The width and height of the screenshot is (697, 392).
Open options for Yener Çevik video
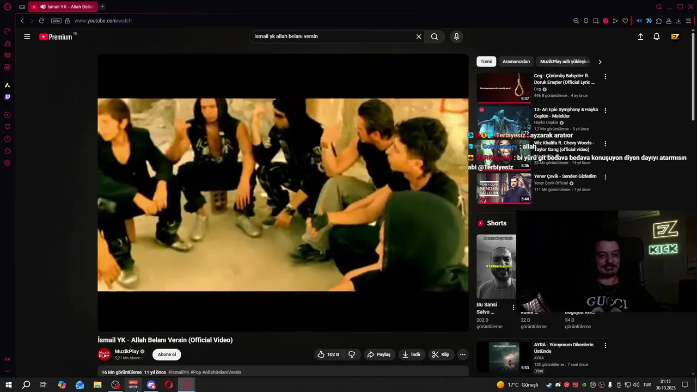pos(605,177)
